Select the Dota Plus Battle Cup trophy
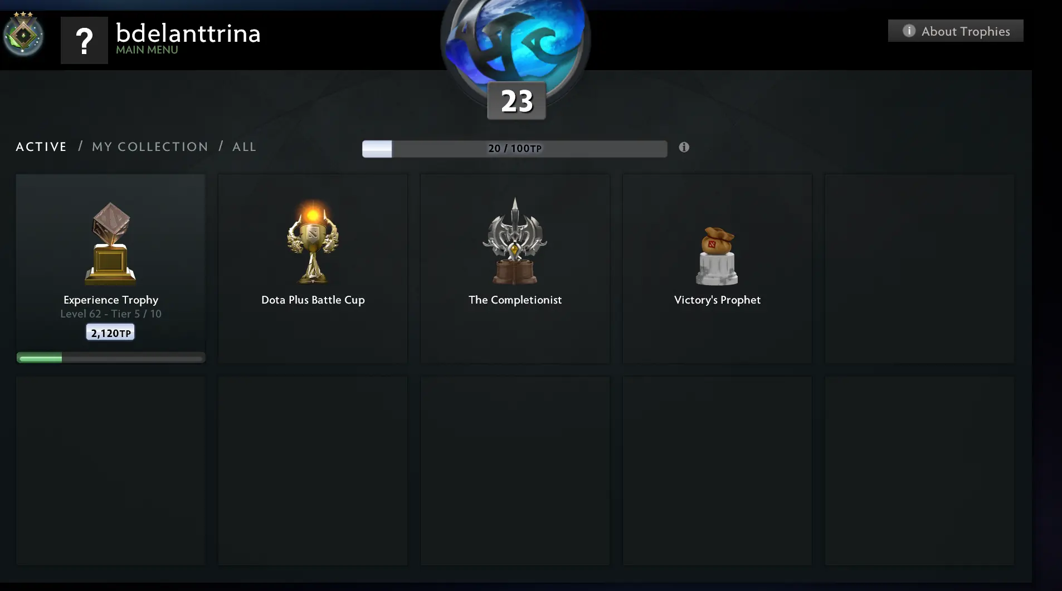Image resolution: width=1062 pixels, height=591 pixels. [313, 241]
